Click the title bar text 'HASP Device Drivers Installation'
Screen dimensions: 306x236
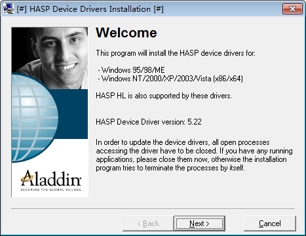point(90,9)
